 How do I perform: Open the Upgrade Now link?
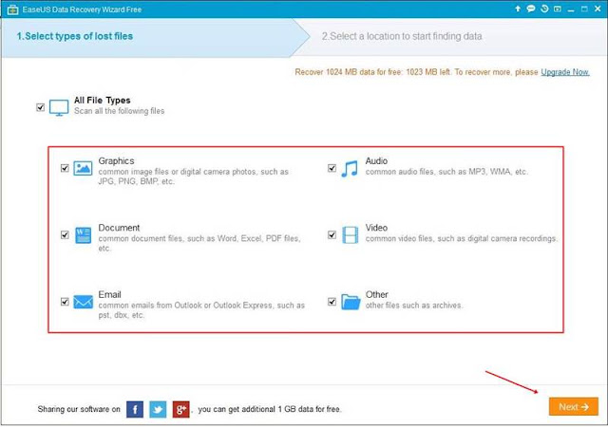click(565, 72)
